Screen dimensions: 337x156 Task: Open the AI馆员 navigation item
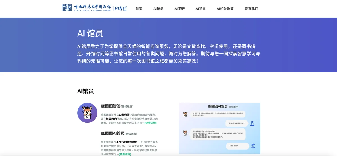click(x=158, y=9)
